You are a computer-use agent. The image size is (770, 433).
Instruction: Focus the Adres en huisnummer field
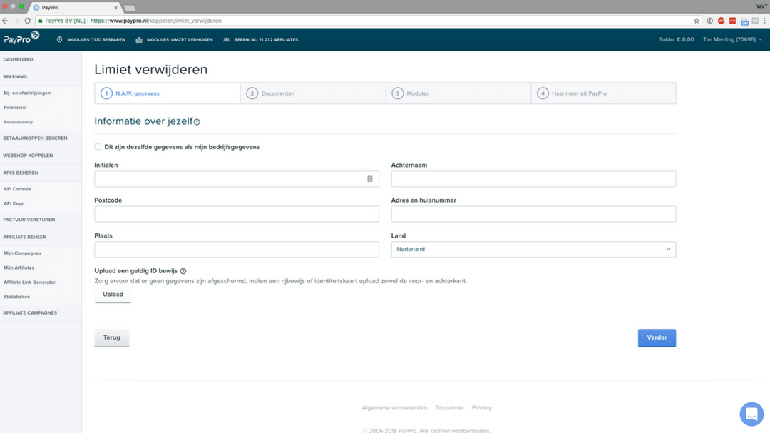(x=533, y=214)
